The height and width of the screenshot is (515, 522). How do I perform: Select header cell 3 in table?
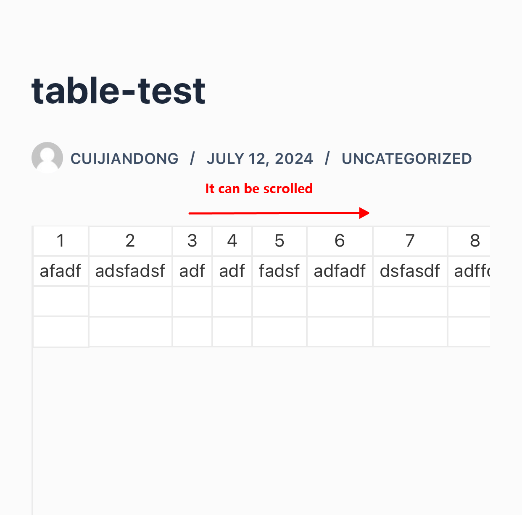[192, 241]
